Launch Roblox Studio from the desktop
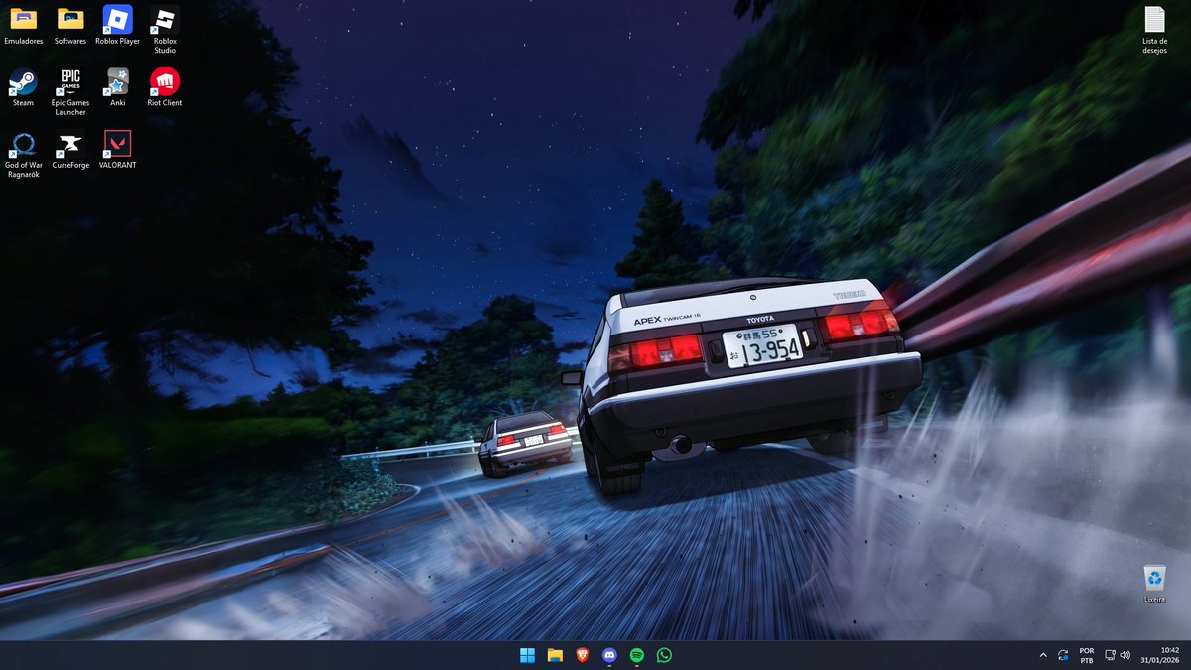Viewport: 1191px width, 670px height. tap(165, 29)
